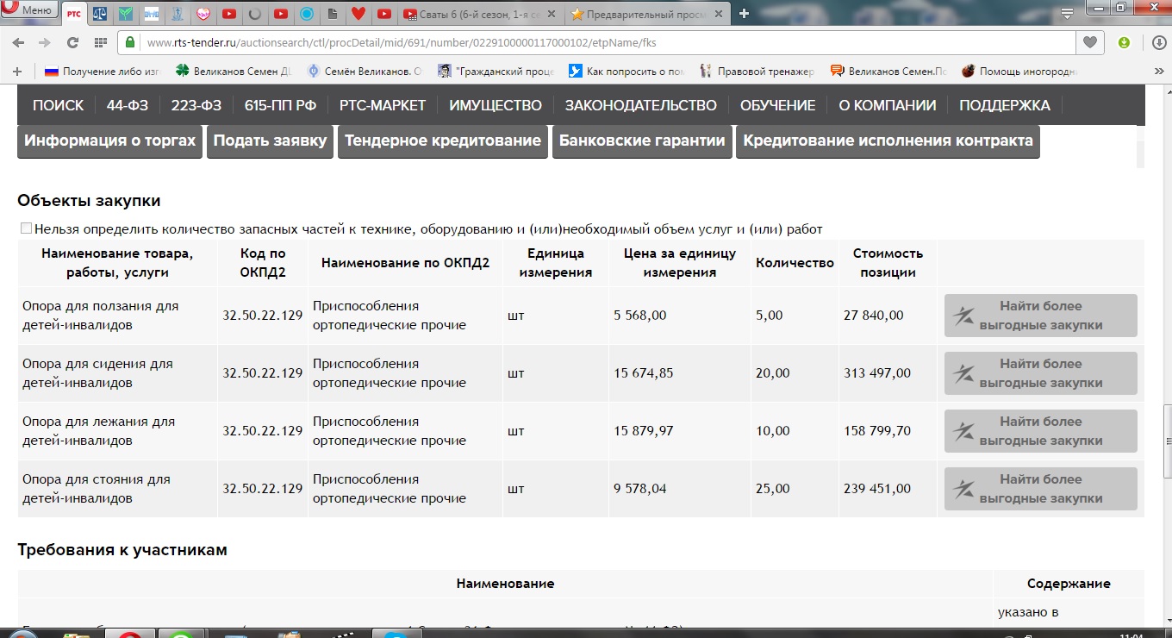1172x638 pixels.
Task: Close the Сваты 6 tab
Action: point(552,14)
